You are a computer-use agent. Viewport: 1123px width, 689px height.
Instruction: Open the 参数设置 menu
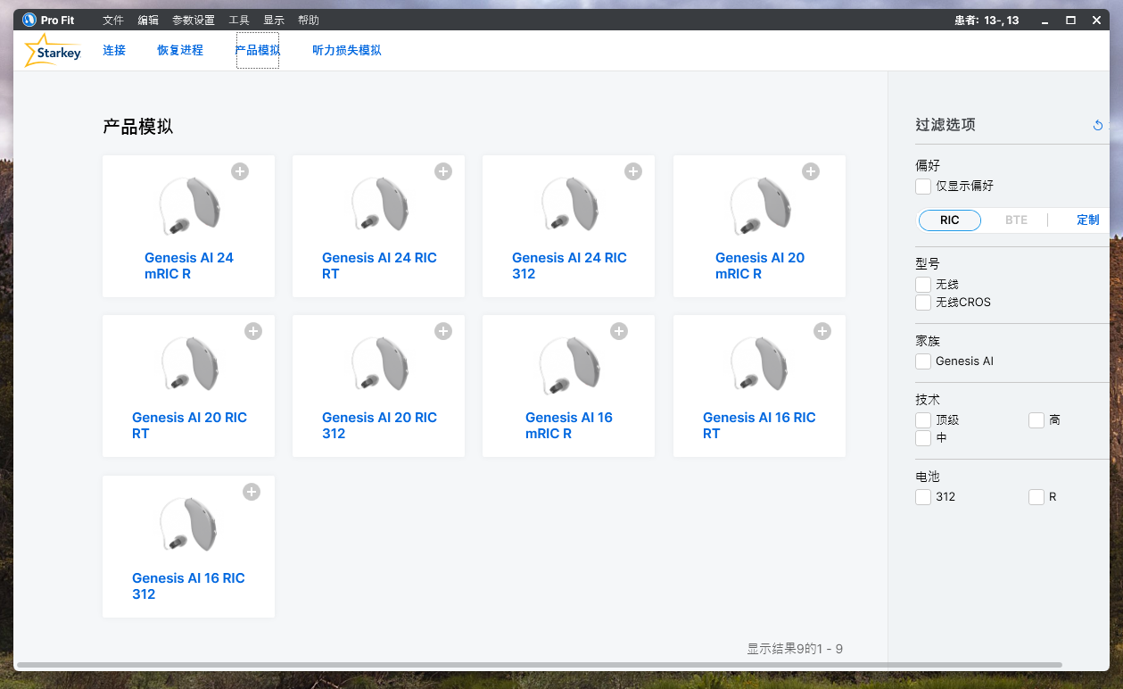coord(194,20)
